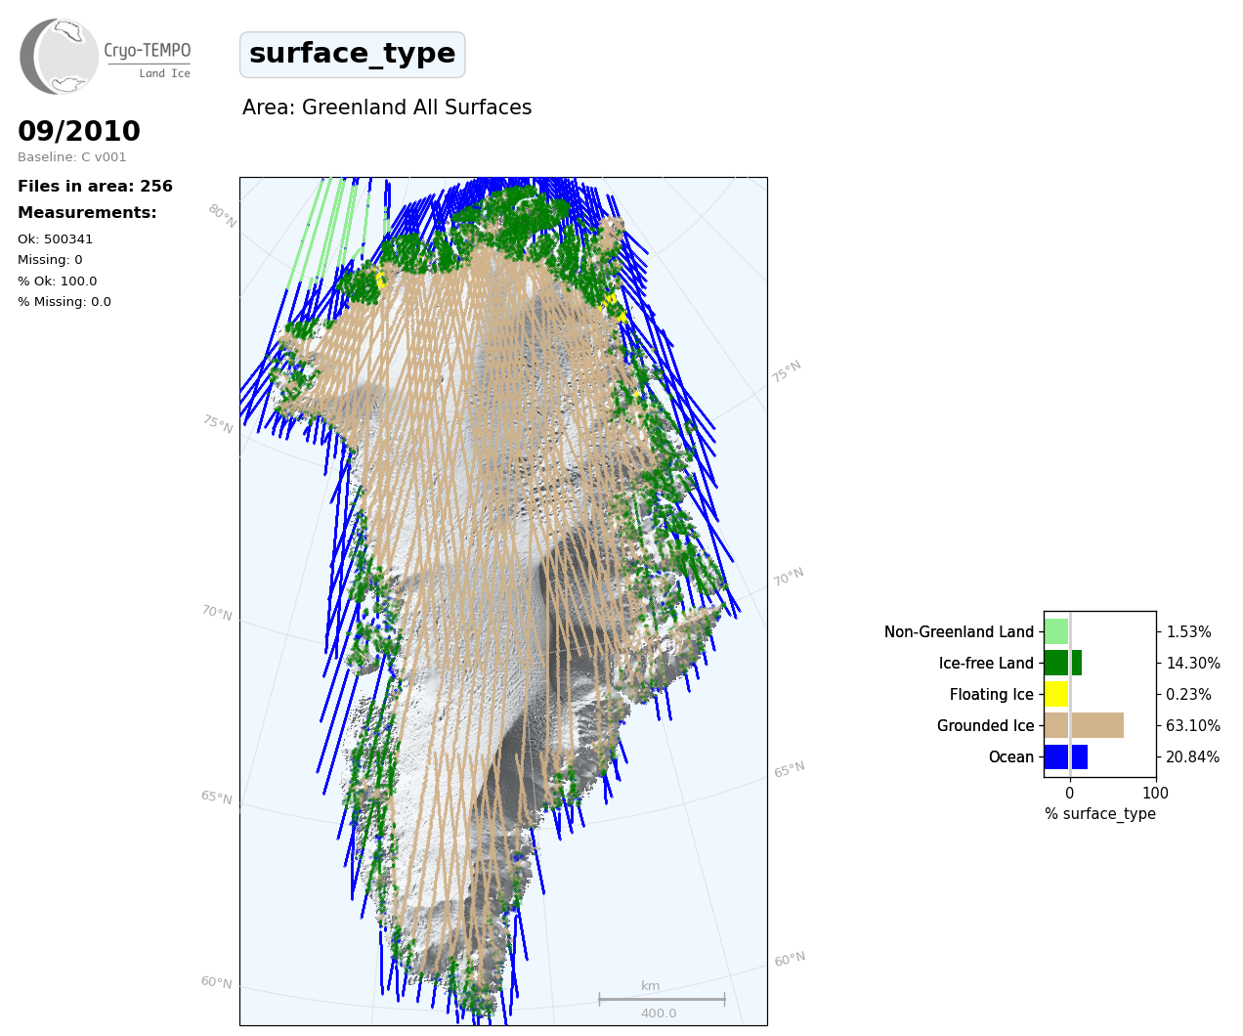Click the '% surface_type' axis label
Image resolution: width=1243 pixels, height=1036 pixels.
click(x=1100, y=814)
